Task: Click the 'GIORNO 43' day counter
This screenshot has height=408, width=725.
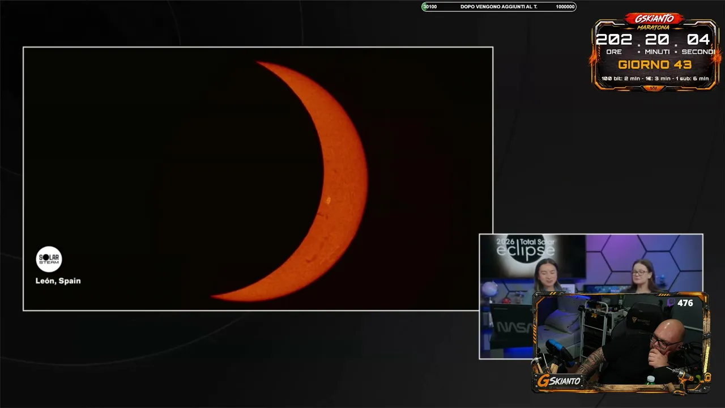Action: tap(655, 65)
